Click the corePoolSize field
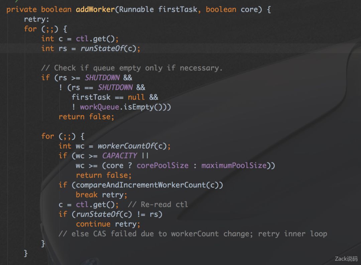361x265 pixels. pos(162,166)
